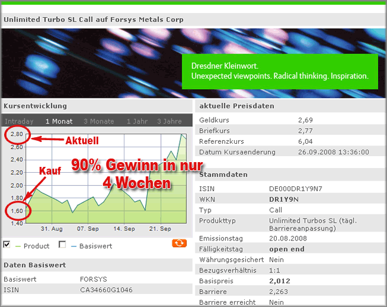The height and width of the screenshot is (307, 387).
Task: Click the Produkttyp Unlimited Turbos SL text
Action: [313, 224]
